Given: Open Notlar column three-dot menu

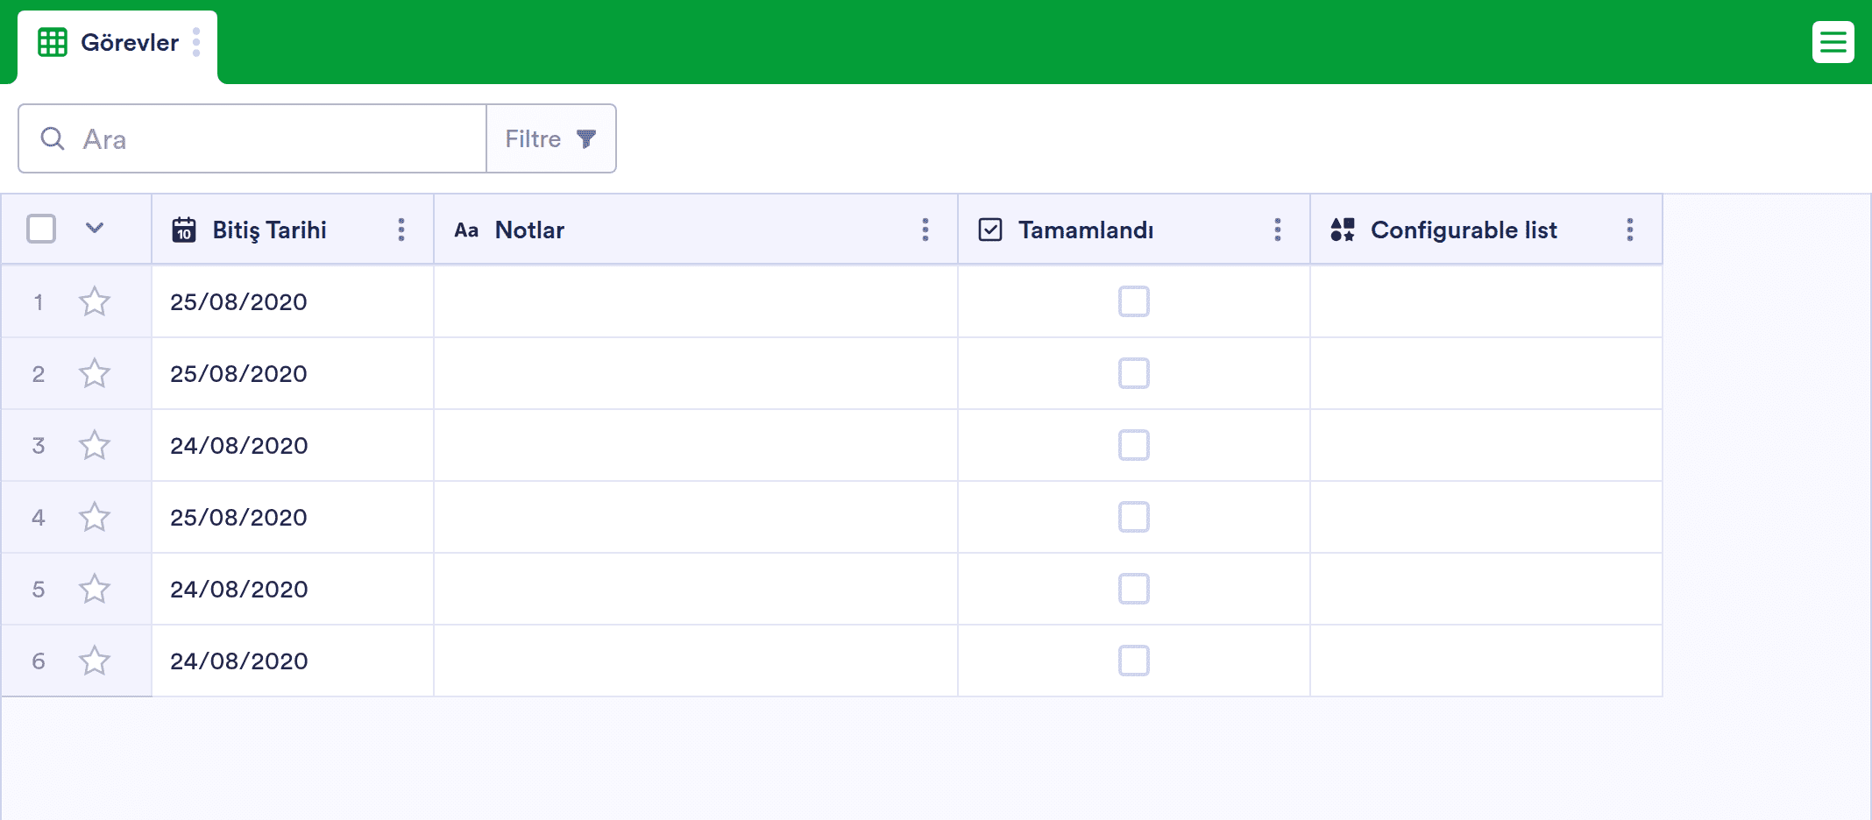Looking at the screenshot, I should click(x=925, y=230).
